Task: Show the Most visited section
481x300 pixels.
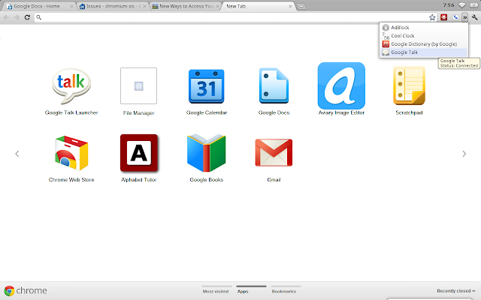Action: (216, 291)
